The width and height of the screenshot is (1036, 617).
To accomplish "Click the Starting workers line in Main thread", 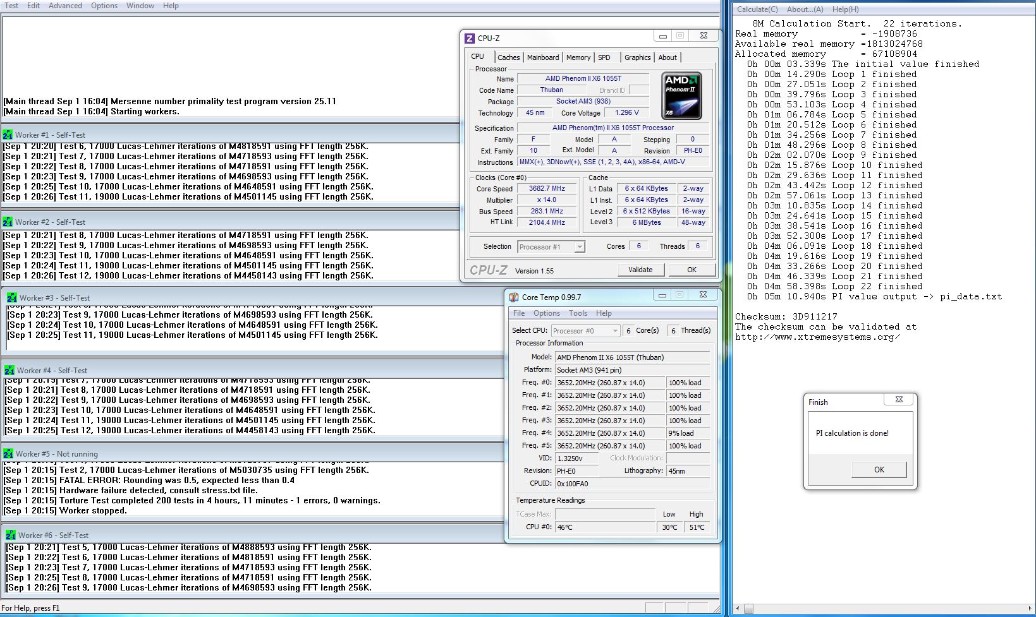I will click(x=92, y=111).
